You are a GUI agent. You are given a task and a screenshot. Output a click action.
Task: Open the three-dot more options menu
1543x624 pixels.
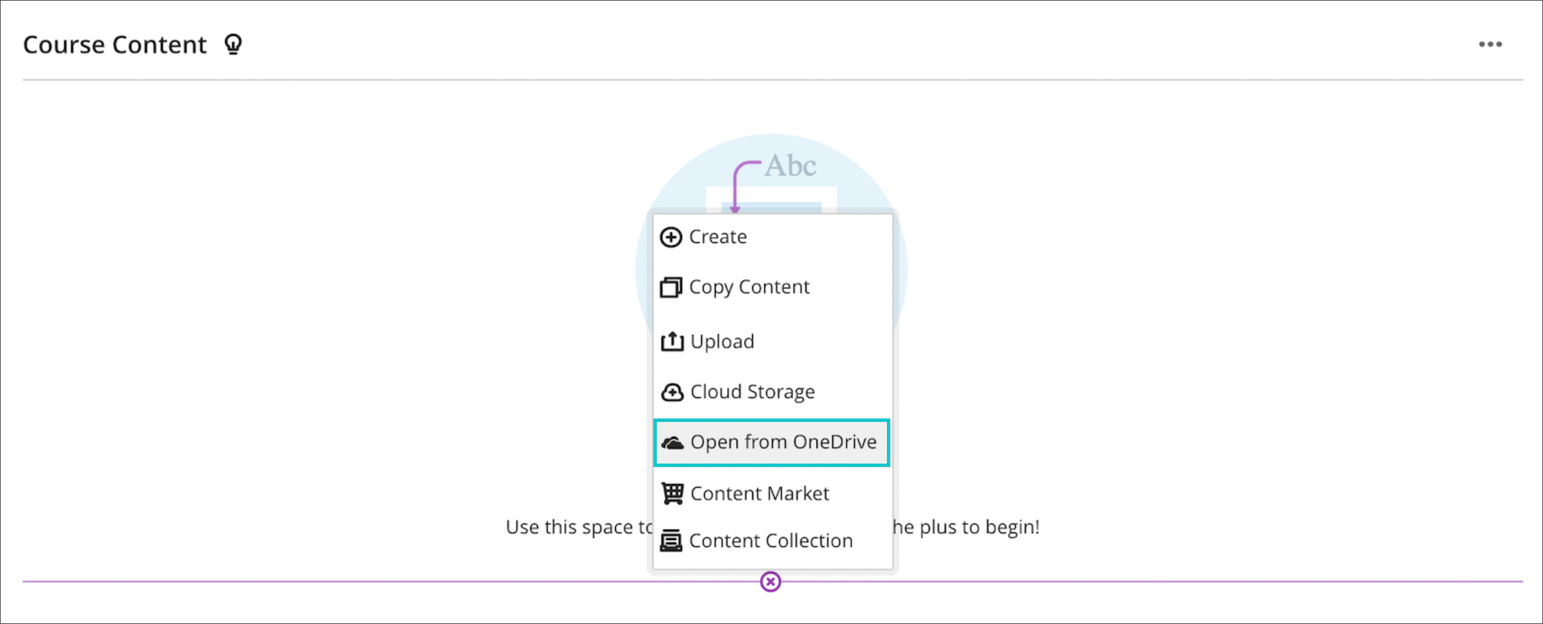(x=1490, y=45)
